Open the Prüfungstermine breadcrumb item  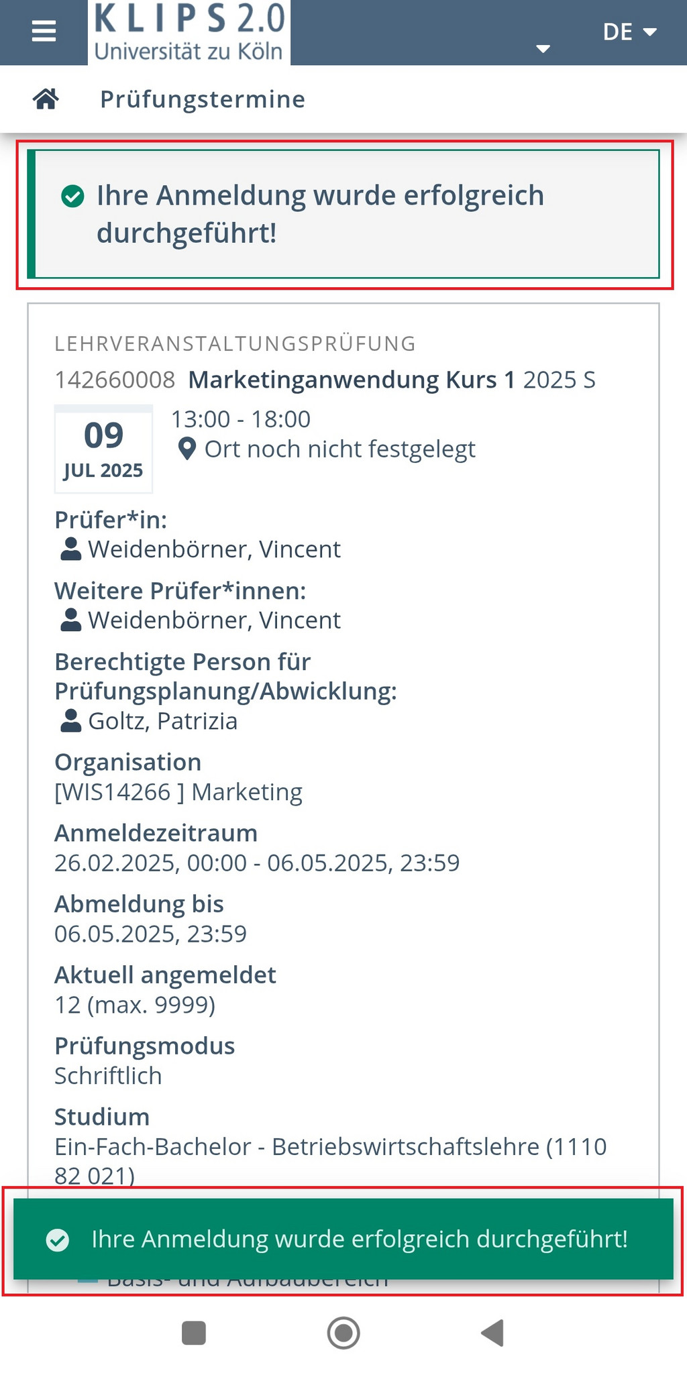click(x=203, y=99)
